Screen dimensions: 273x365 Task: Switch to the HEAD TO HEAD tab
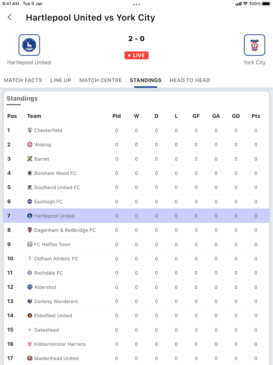[190, 80]
